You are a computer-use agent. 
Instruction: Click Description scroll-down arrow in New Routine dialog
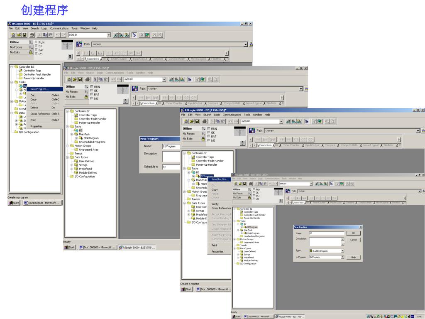(342, 244)
